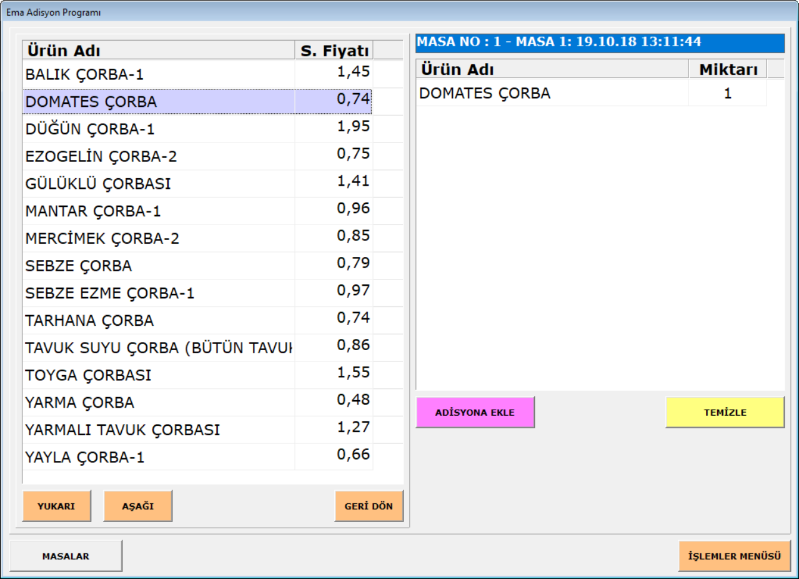Click the ADİSYONA EKLE button
This screenshot has width=799, height=579.
[x=475, y=413]
